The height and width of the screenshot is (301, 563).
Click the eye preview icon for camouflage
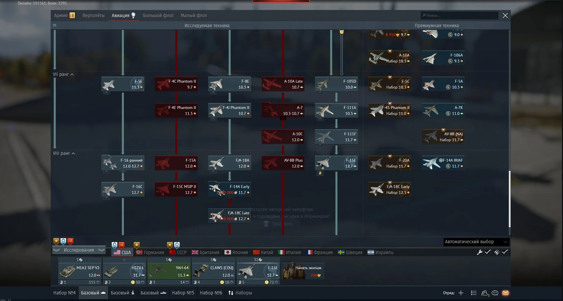tap(266, 224)
